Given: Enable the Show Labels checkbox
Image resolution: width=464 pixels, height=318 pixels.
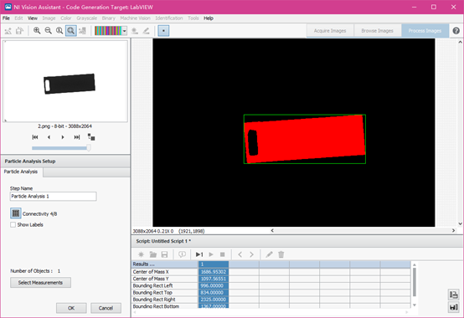Looking at the screenshot, I should [x=13, y=224].
